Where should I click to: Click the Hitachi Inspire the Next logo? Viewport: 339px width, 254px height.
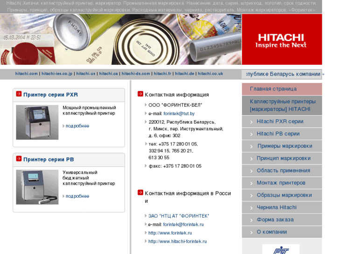[282, 39]
